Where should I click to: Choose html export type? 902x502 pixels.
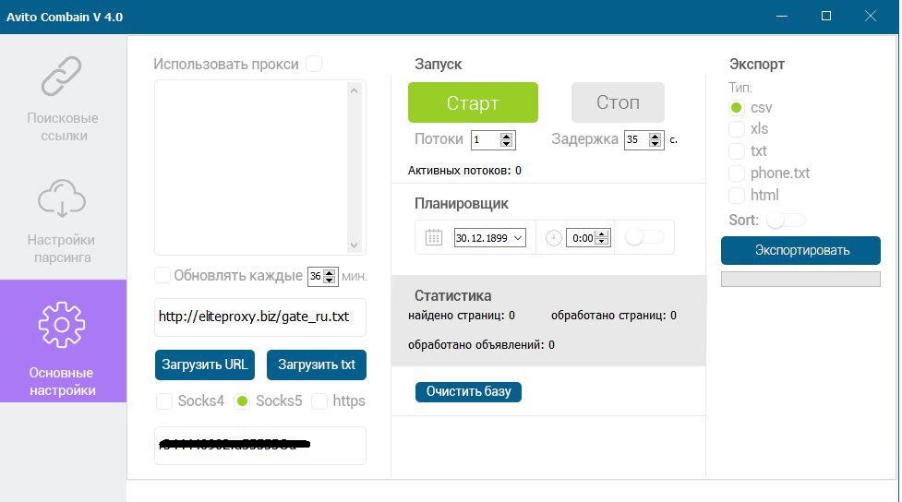click(737, 195)
